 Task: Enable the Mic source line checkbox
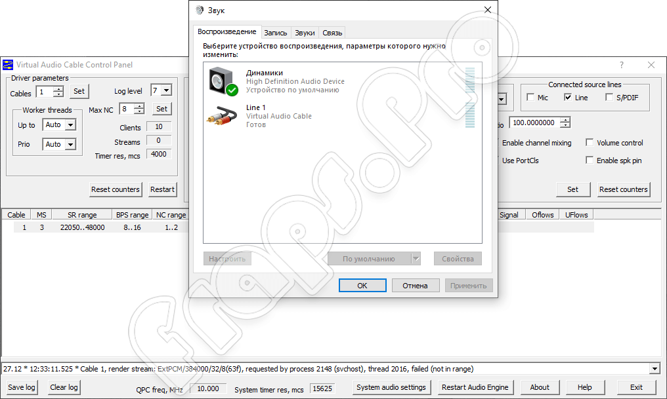tap(530, 98)
